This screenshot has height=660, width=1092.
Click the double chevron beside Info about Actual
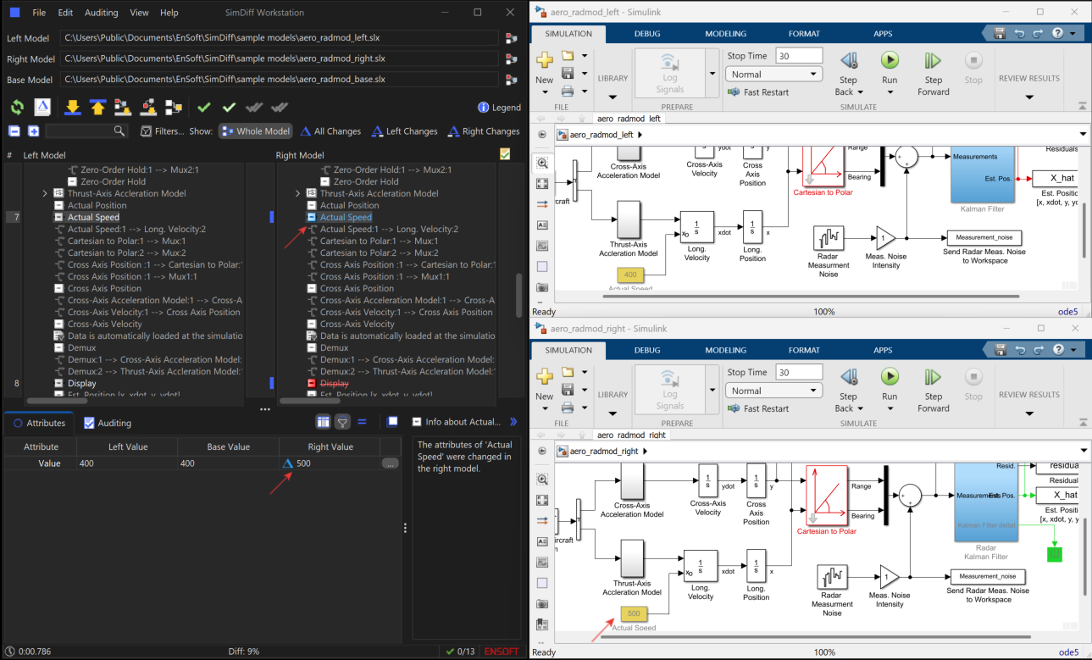pyautogui.click(x=513, y=422)
